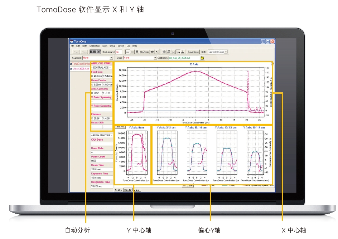Click the Area Symmetry Y value -0.13
The width and height of the screenshot is (338, 239).
click(x=107, y=93)
